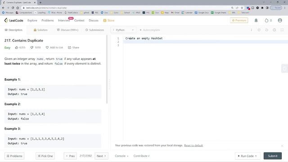
Task: Open the extensions puzzle piece icon
Action: click(262, 8)
